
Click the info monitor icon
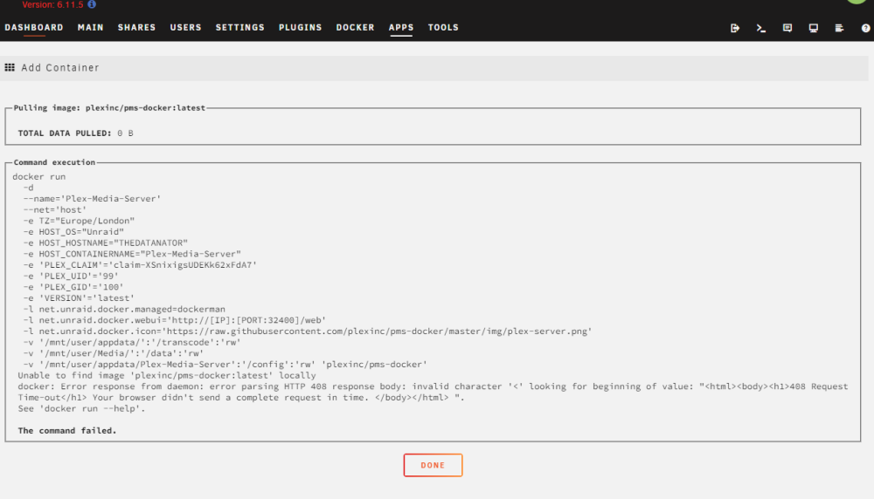(x=813, y=28)
